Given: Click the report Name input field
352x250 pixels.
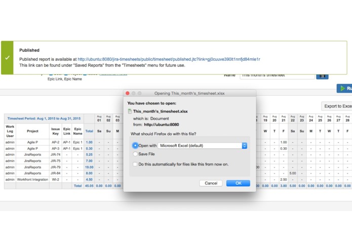Looking at the screenshot, I should 277,76.
